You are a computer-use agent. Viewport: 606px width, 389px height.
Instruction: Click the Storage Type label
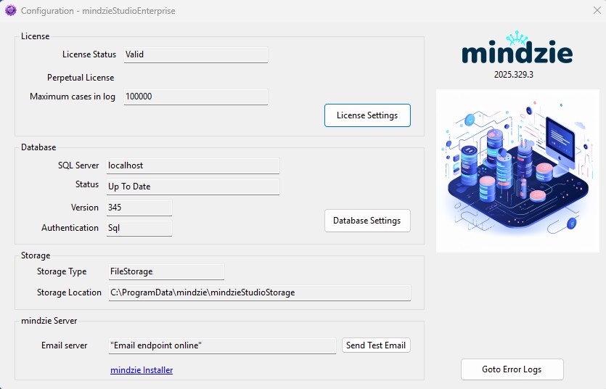tap(62, 271)
